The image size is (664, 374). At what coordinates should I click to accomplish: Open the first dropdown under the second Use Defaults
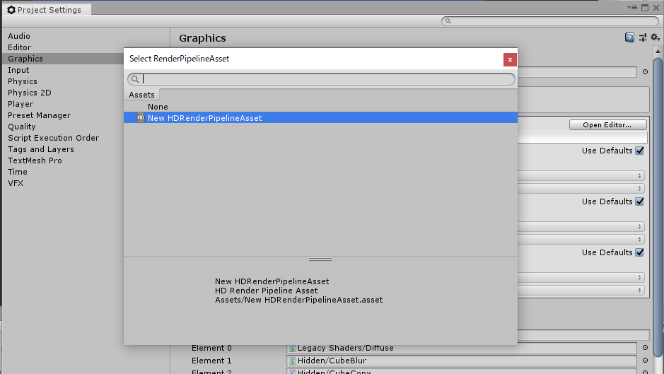[581, 227]
